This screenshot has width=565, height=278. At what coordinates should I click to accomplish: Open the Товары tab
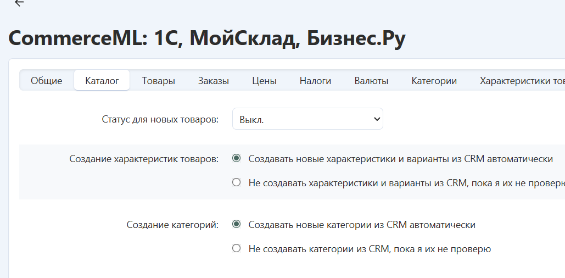158,81
